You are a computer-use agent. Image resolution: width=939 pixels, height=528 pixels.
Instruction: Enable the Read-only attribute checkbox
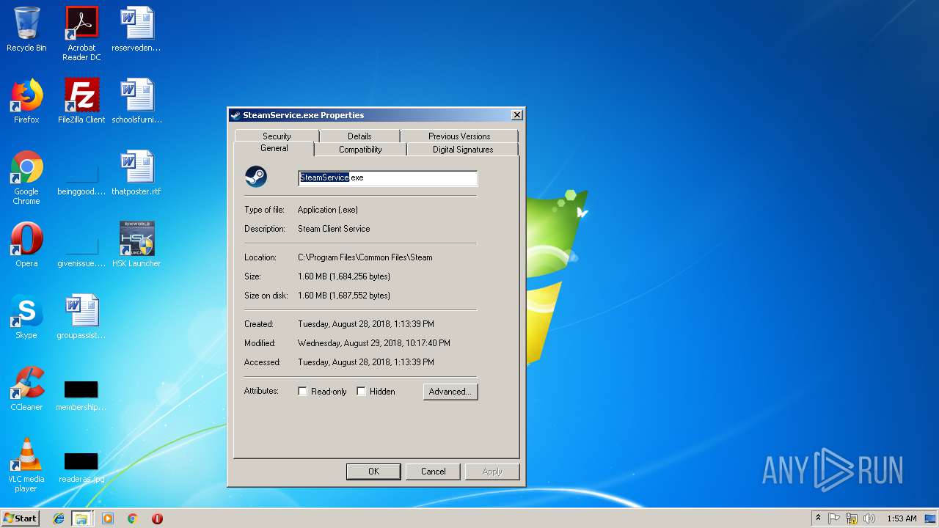(302, 392)
